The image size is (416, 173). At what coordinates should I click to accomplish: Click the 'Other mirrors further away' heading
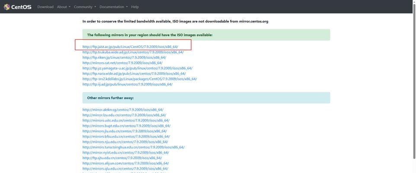tap(110, 98)
